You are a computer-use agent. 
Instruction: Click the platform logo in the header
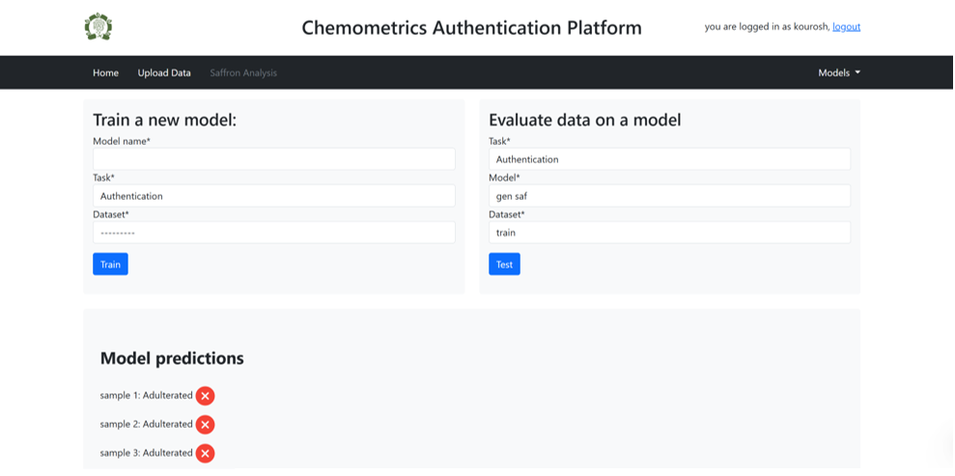[x=98, y=27]
